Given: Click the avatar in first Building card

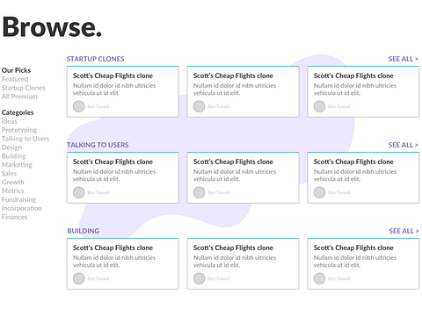Looking at the screenshot, I should [78, 278].
